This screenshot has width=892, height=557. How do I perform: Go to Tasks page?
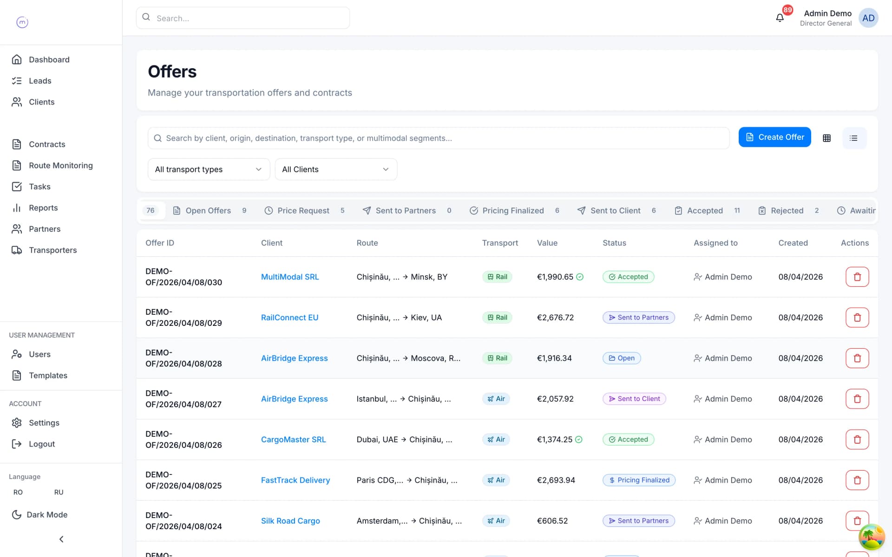(61, 187)
